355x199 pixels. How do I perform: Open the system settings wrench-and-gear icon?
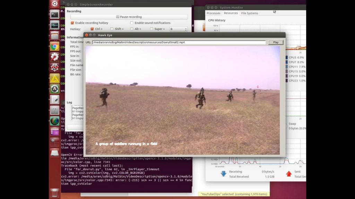(54, 57)
